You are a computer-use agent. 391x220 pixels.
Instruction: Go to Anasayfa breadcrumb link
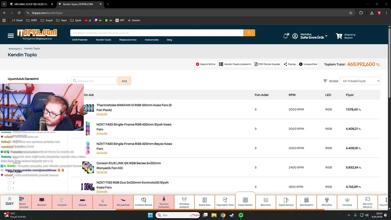[x=14, y=49]
